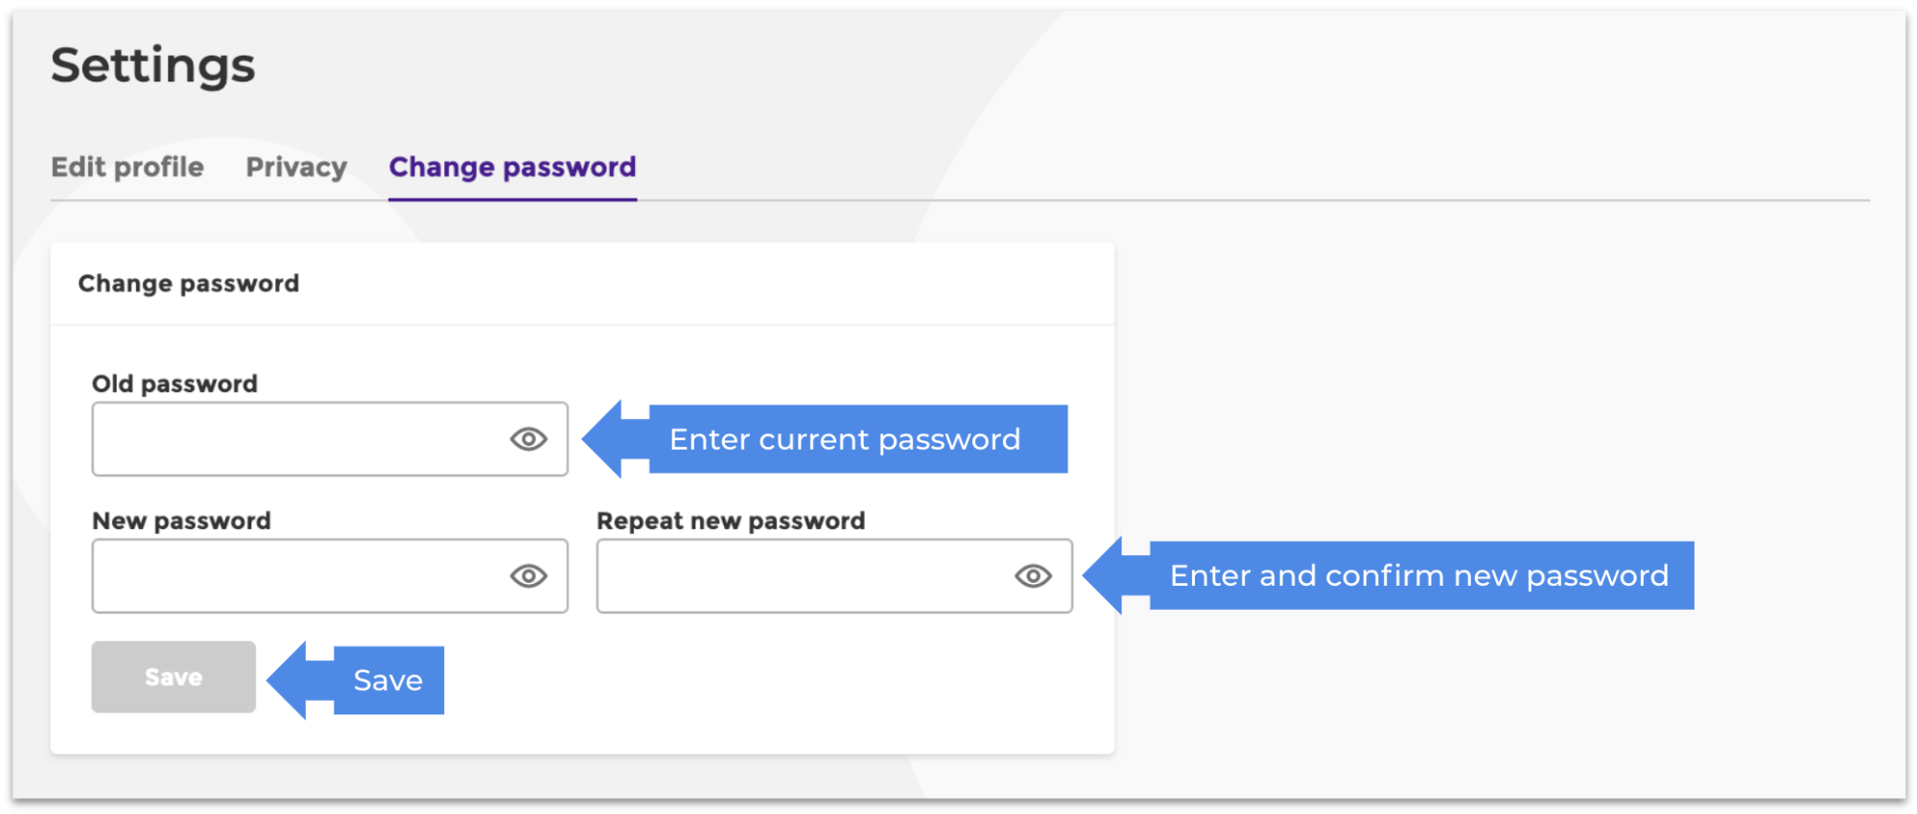Screen dimensions: 1917x814
Task: Click the eye icon for Repeat new password
Action: 1031,575
